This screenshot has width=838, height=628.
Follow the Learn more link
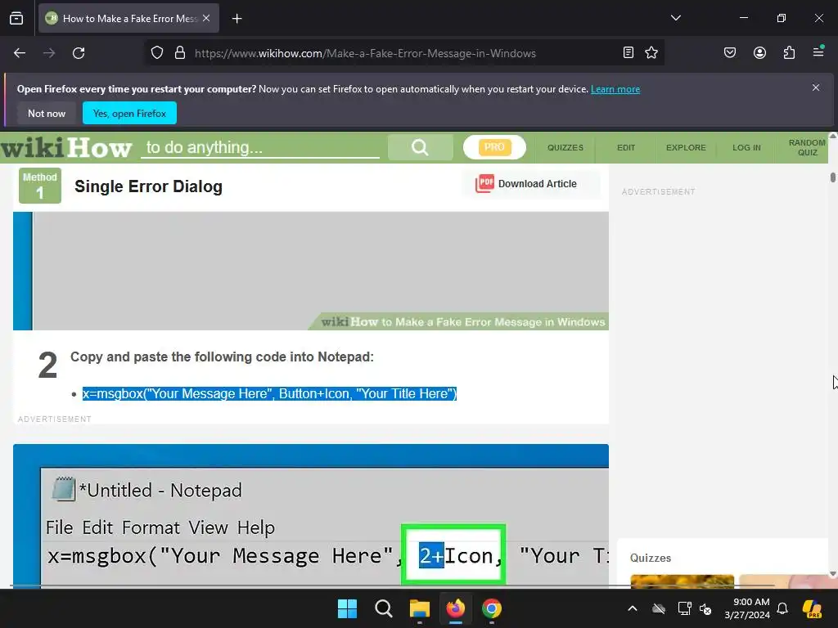pos(615,89)
